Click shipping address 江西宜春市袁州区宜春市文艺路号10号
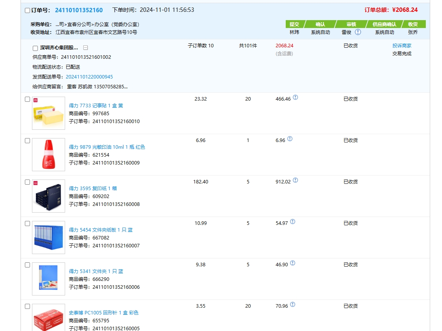 point(96,32)
